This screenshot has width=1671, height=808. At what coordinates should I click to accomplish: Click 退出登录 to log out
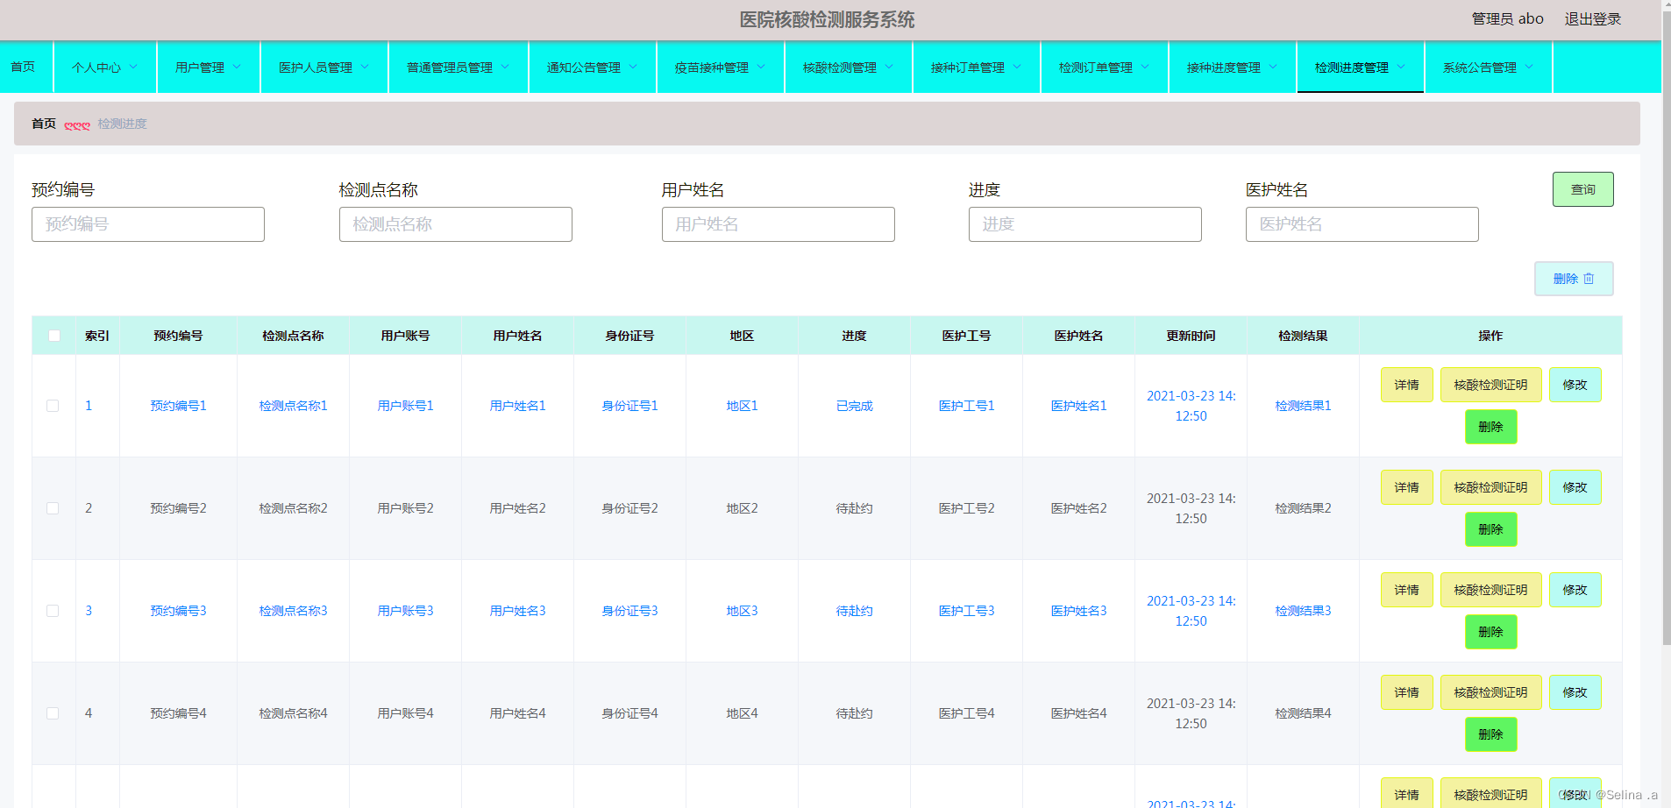point(1593,18)
